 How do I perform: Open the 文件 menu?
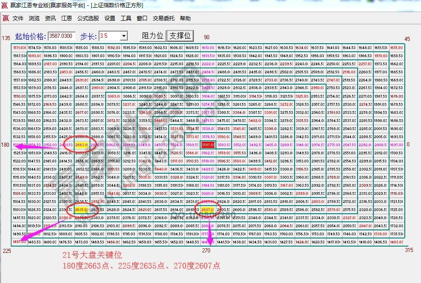click(18, 18)
